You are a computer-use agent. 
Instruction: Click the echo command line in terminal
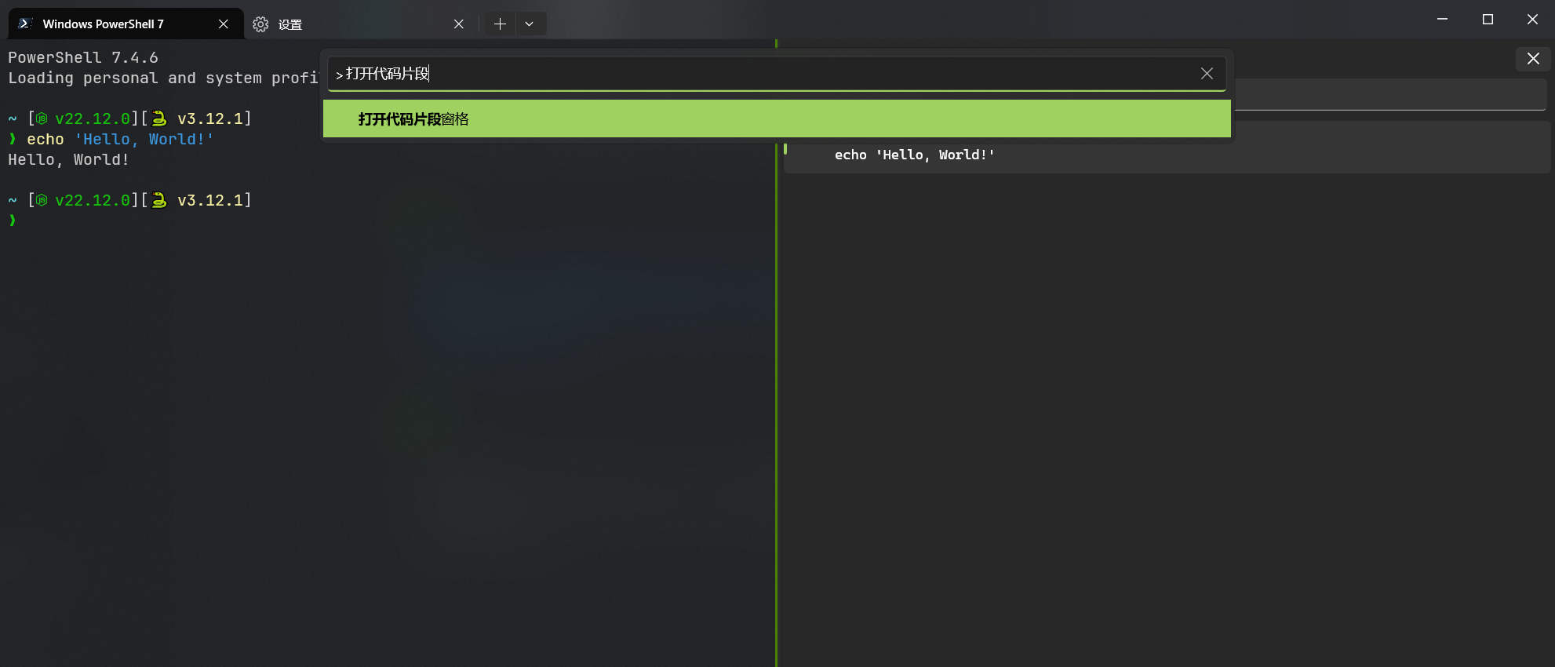tap(111, 139)
